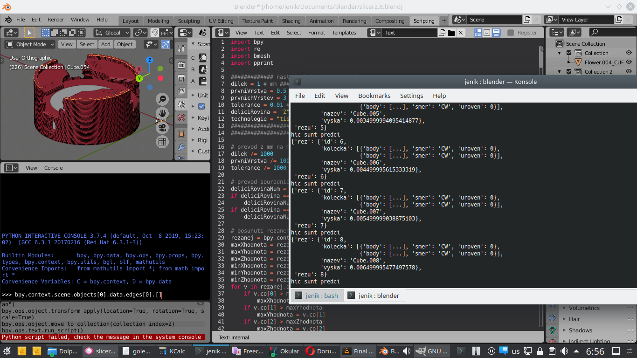Uncheck the Collection 2 checkbox in the outliner
The width and height of the screenshot is (637, 358).
pos(569,71)
